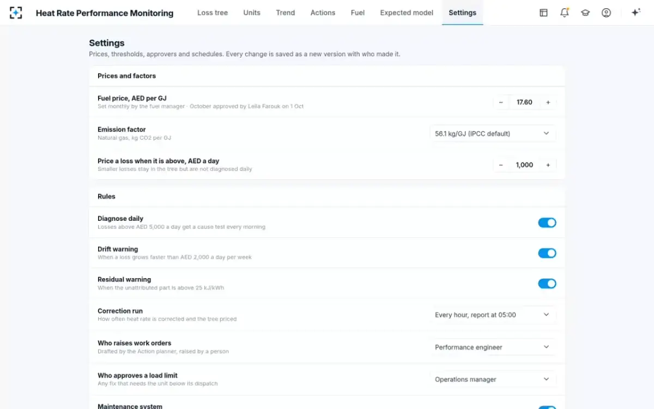
Task: Open the Emission factor dropdown
Action: coord(493,134)
